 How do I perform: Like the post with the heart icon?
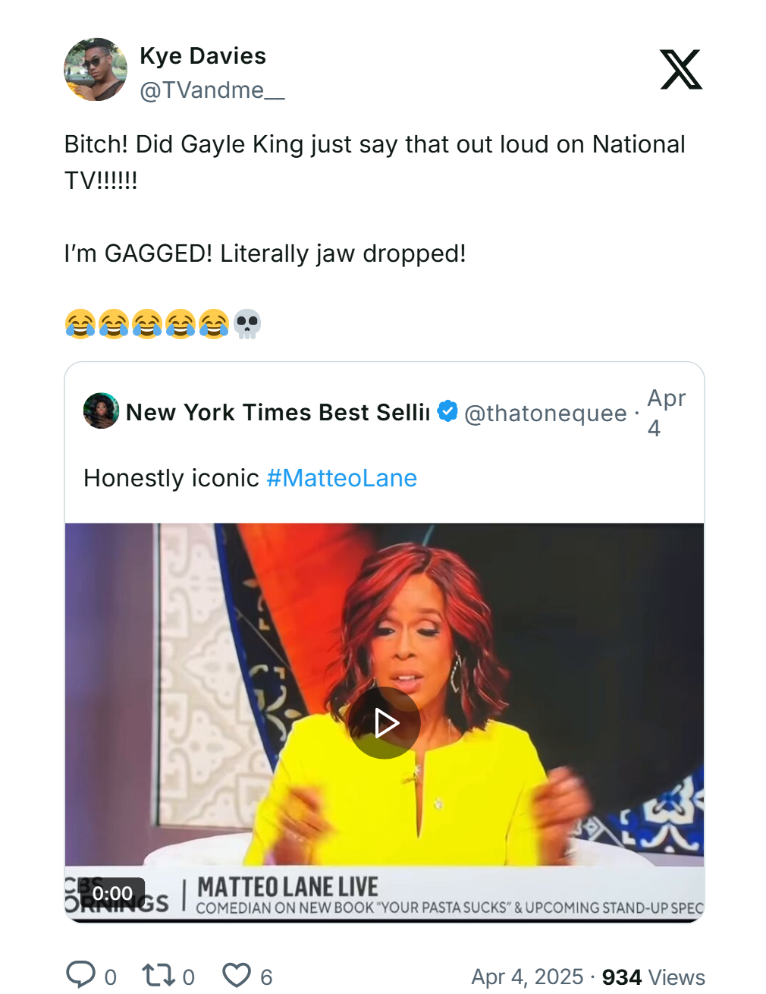coord(237,975)
